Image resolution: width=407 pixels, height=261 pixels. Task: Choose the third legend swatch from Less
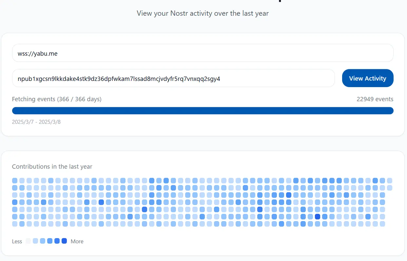point(43,241)
